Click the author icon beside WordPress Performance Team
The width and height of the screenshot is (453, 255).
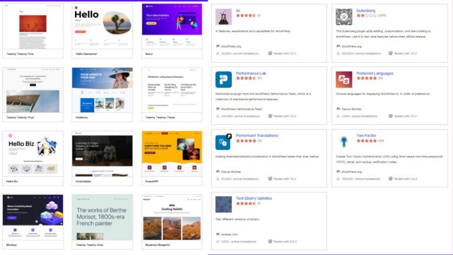(218, 109)
